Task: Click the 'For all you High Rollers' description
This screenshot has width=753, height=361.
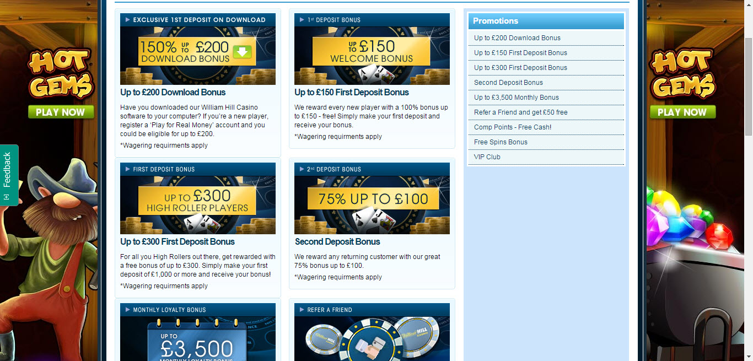Action: (198, 265)
